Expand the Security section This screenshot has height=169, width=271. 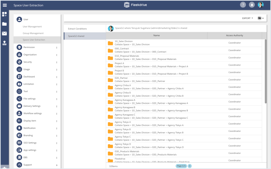(57, 62)
